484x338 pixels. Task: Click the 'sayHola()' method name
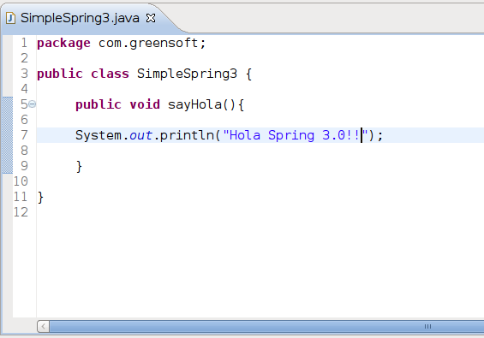[x=202, y=105]
